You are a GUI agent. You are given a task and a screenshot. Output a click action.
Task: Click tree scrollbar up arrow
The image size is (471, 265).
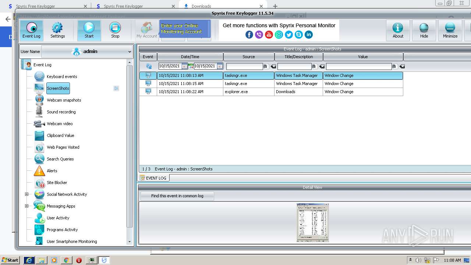[x=130, y=63]
